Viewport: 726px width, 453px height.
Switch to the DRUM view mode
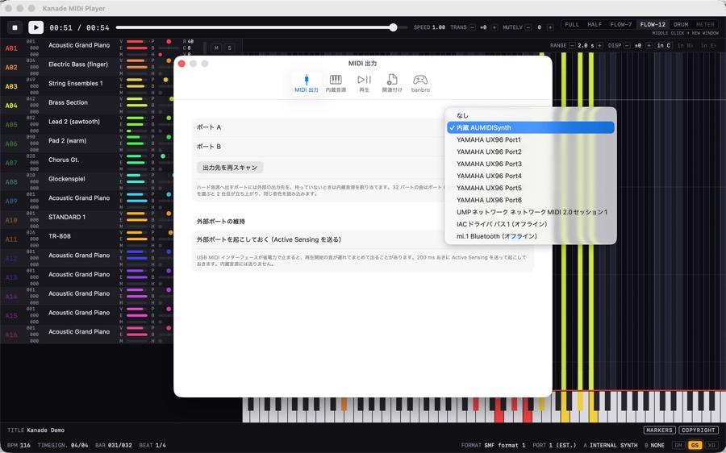click(681, 24)
